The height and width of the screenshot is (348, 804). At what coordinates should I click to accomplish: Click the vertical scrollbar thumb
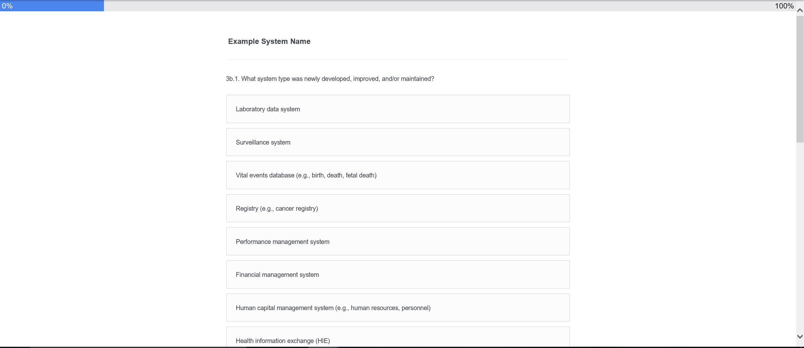coord(800,78)
